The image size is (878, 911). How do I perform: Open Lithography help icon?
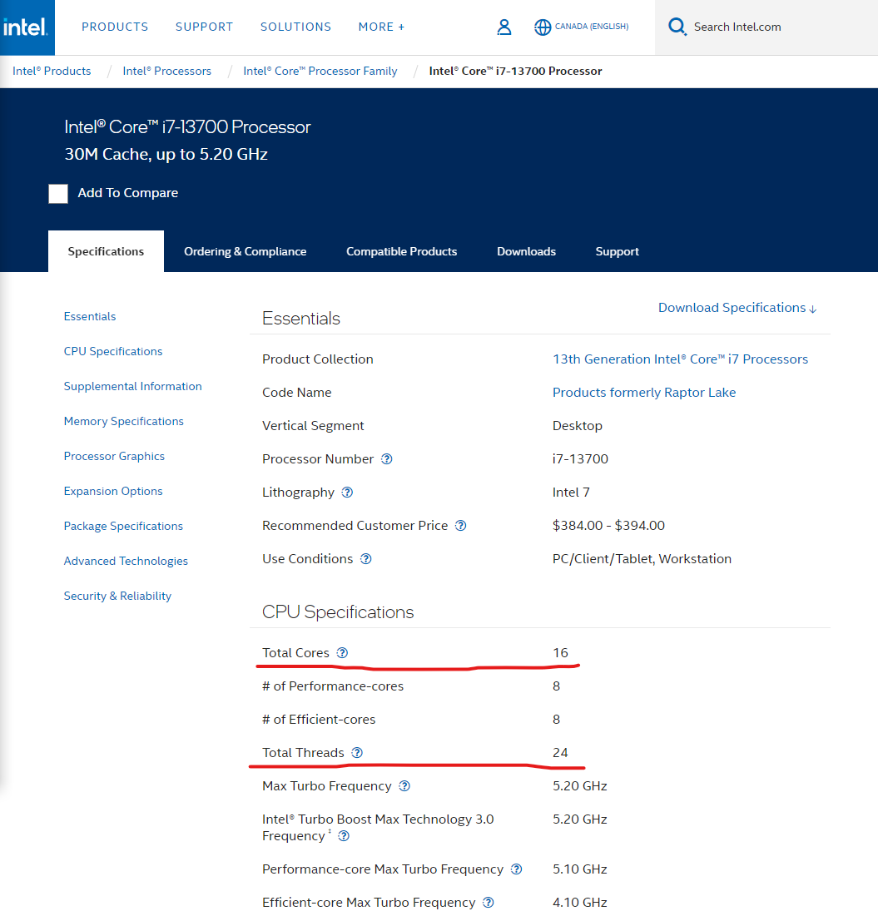click(x=347, y=492)
